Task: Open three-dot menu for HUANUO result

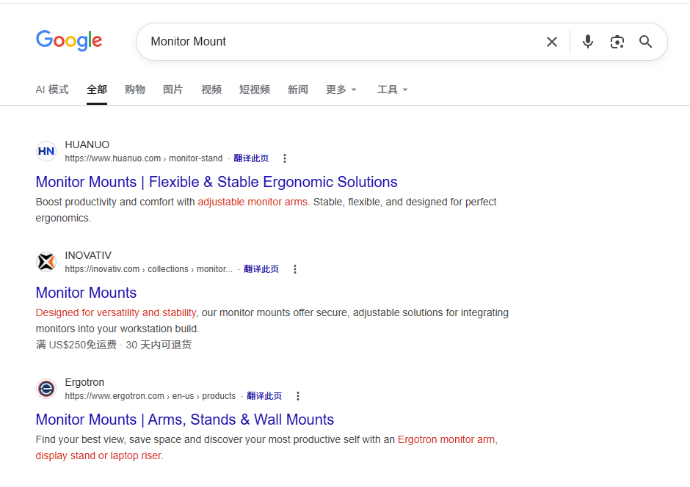Action: 285,158
